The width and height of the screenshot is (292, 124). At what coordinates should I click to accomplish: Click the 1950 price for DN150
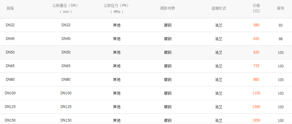(256, 120)
